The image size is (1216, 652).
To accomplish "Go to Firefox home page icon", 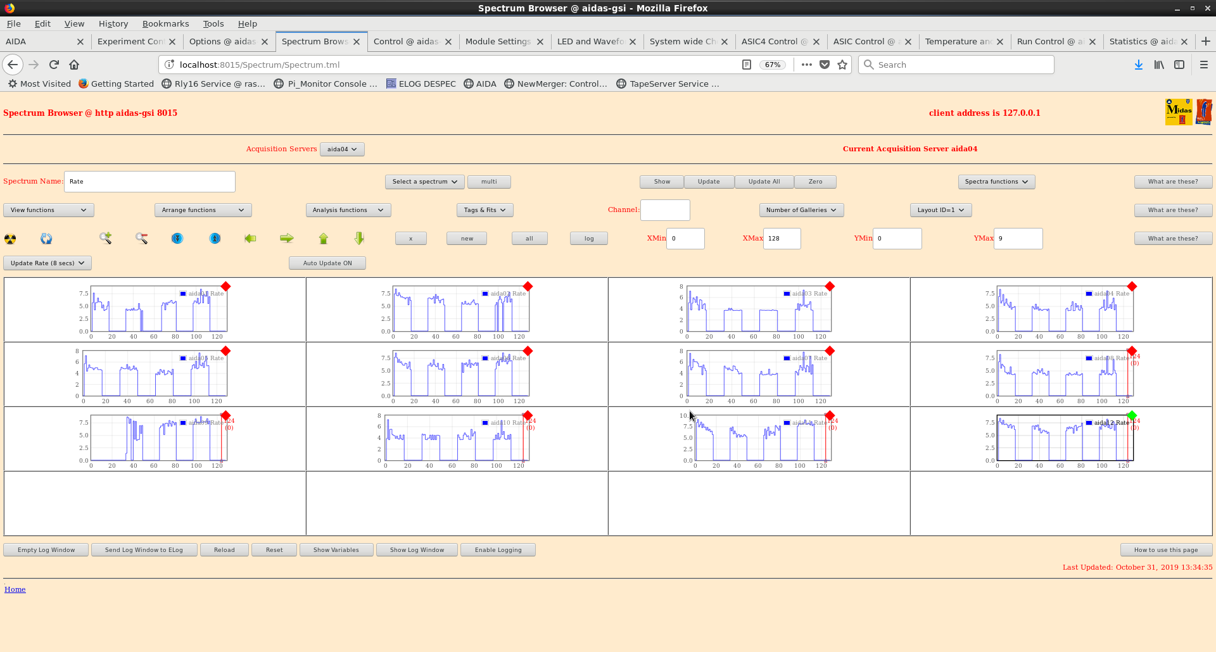I will click(74, 65).
